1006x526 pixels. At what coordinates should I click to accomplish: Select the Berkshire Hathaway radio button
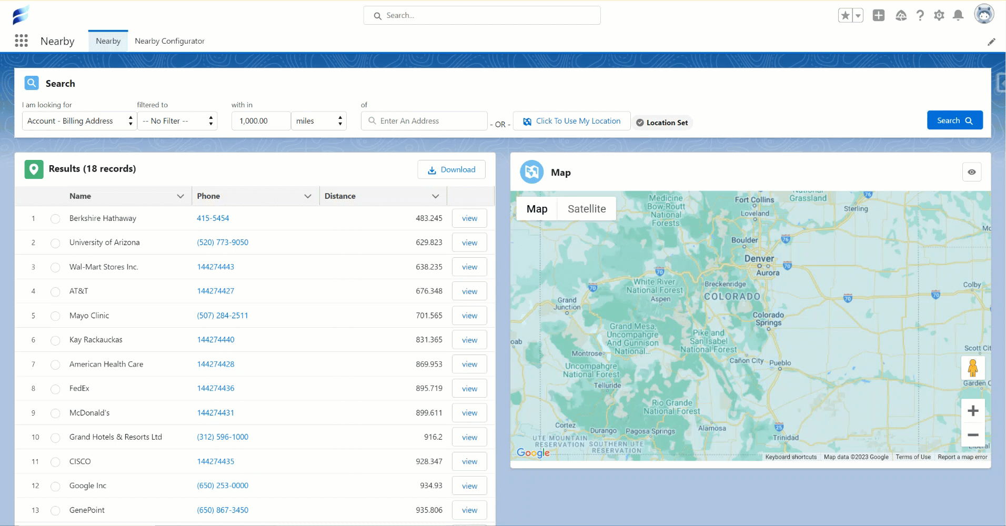55,219
